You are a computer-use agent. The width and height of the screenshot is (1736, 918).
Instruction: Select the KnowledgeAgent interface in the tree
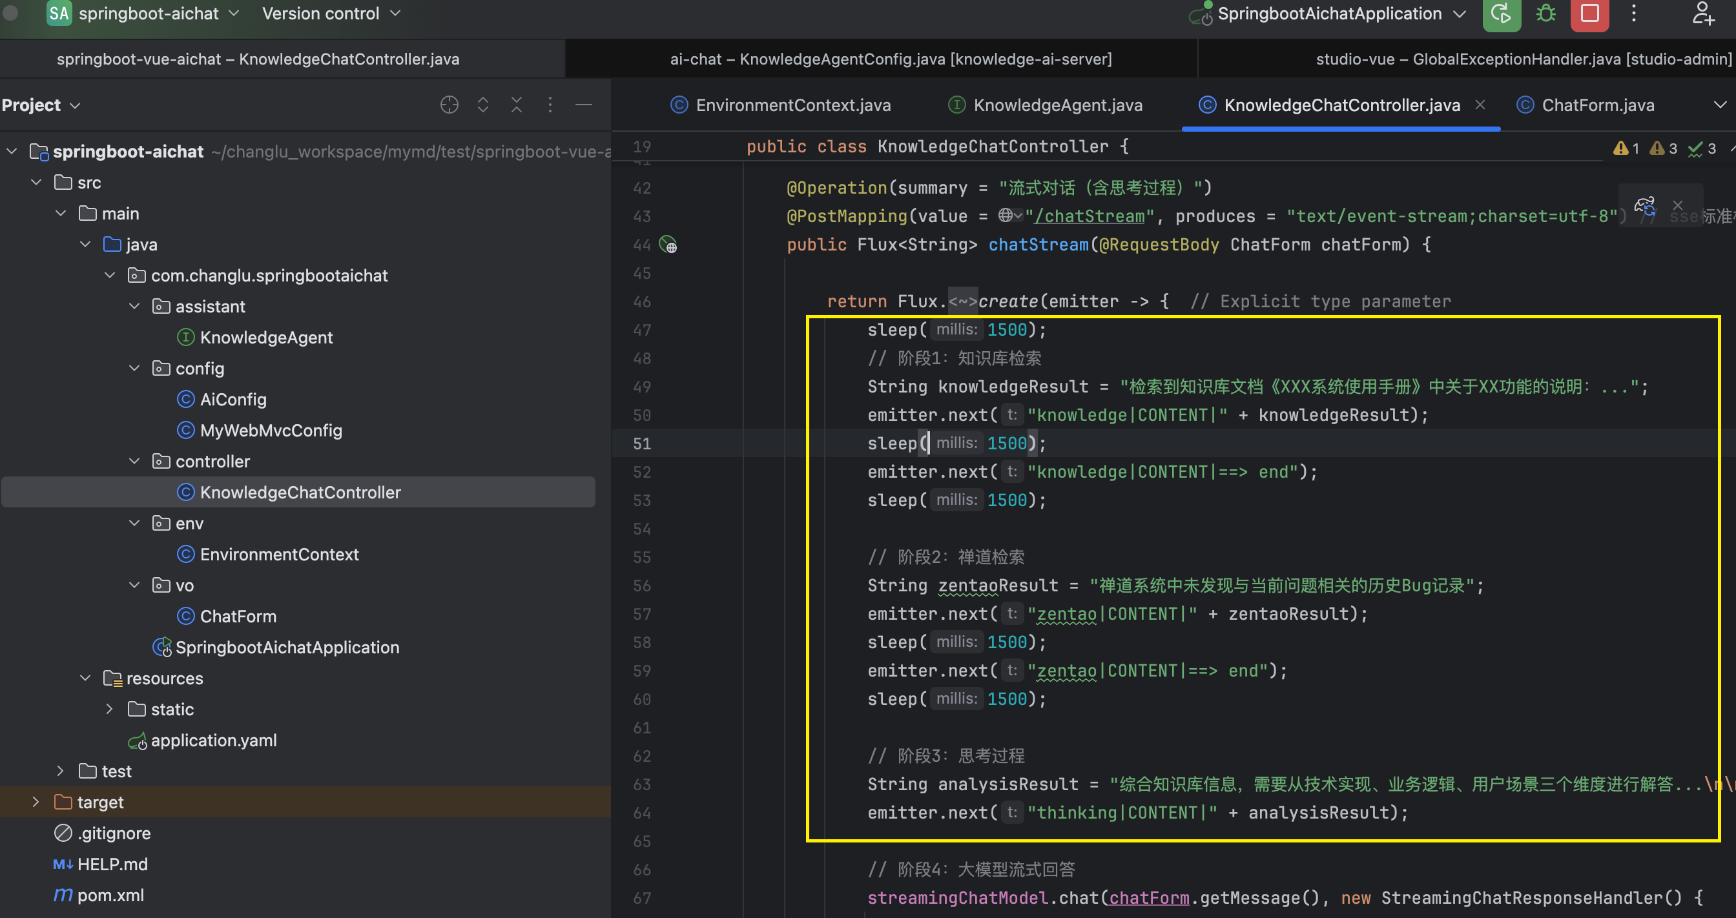[266, 338]
